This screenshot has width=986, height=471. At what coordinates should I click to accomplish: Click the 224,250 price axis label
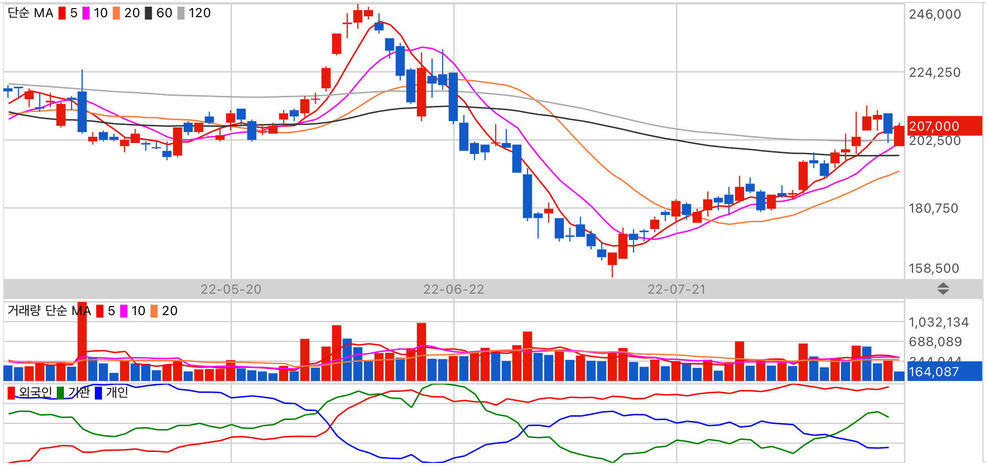(935, 72)
